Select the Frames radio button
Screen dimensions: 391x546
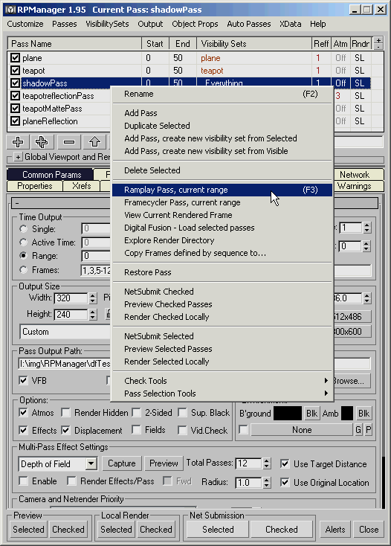click(x=23, y=270)
